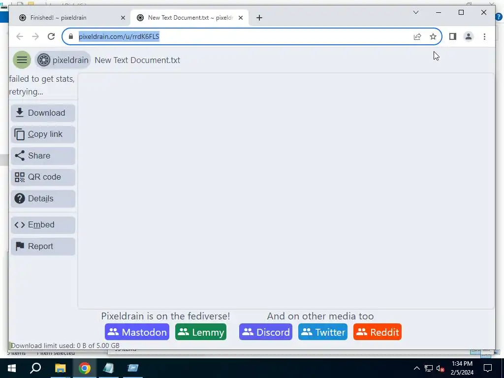Expand the tab search dropdown
This screenshot has height=378, width=504.
[416, 12]
